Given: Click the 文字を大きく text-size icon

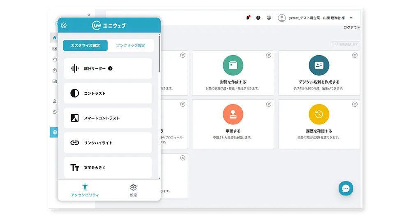Looking at the screenshot, I should [75, 168].
